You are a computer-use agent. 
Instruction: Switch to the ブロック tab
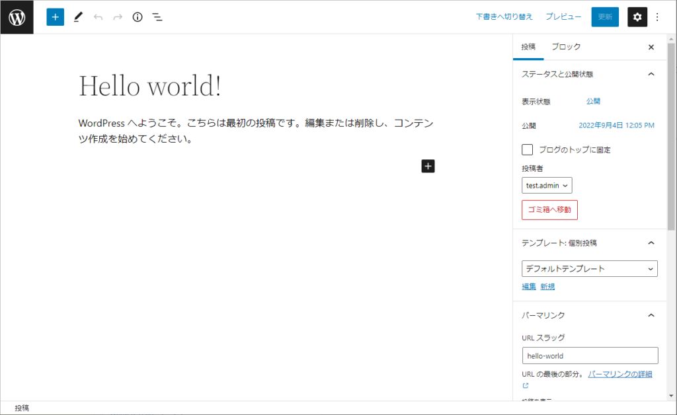point(566,47)
